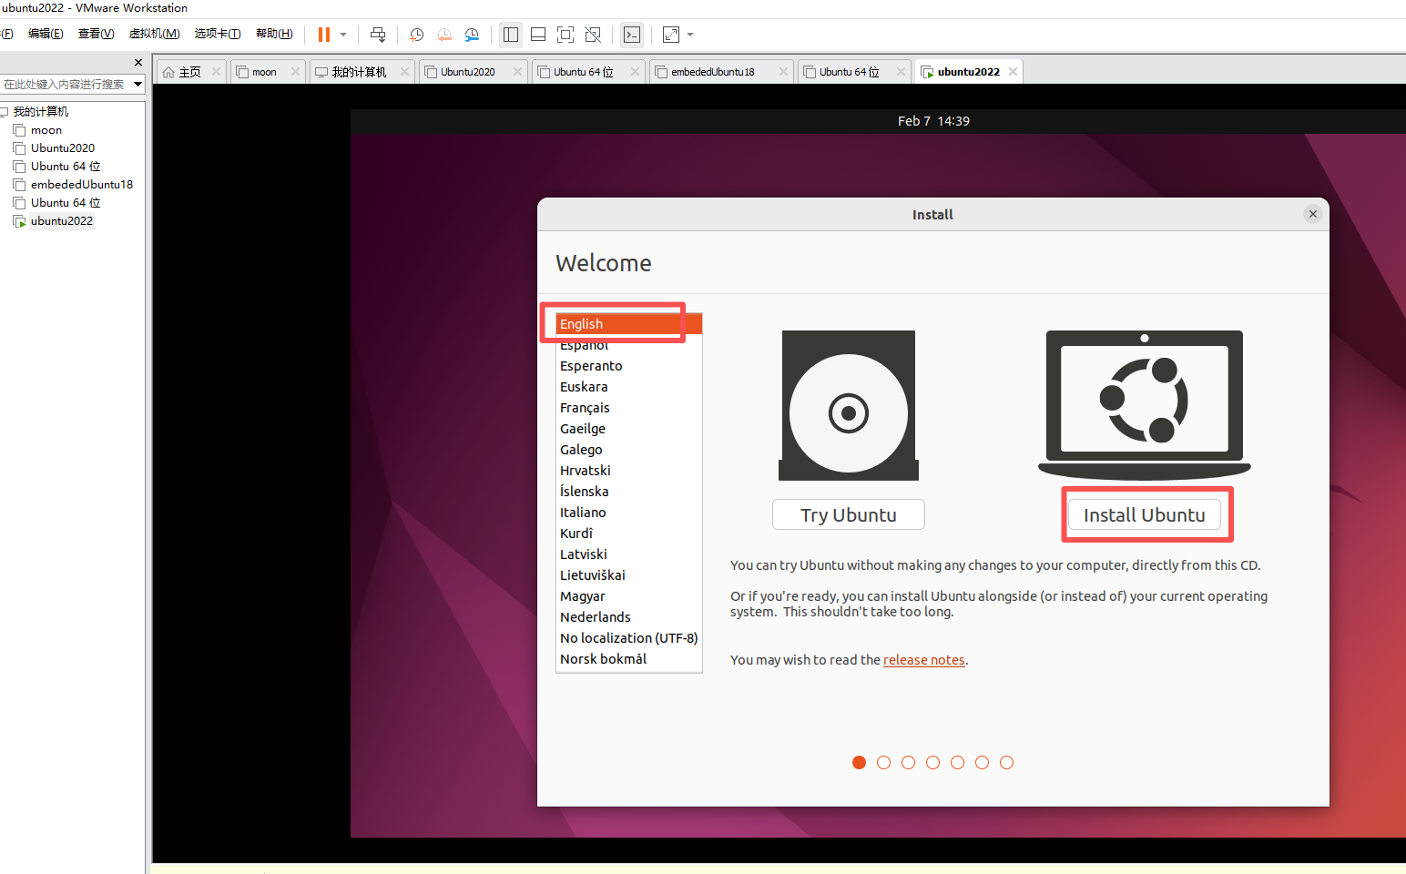Select Gaeilge in the language list
Image resolution: width=1406 pixels, height=874 pixels.
pos(629,429)
